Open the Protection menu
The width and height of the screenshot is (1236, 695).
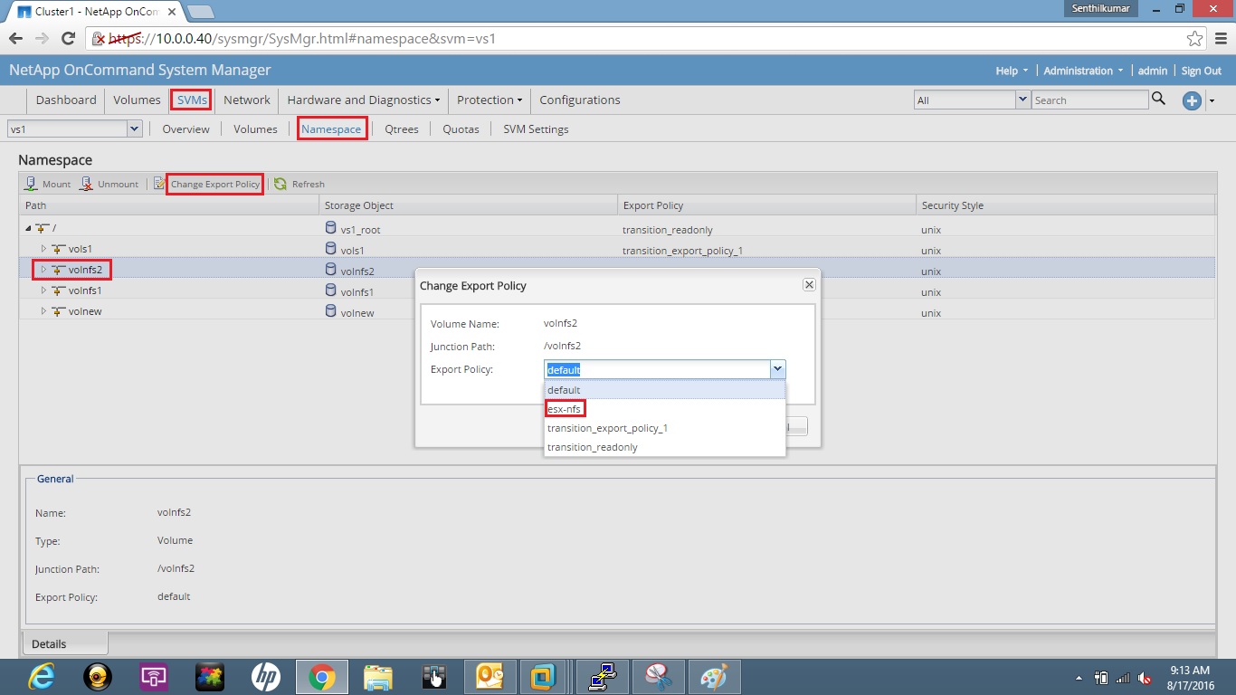[x=489, y=100]
